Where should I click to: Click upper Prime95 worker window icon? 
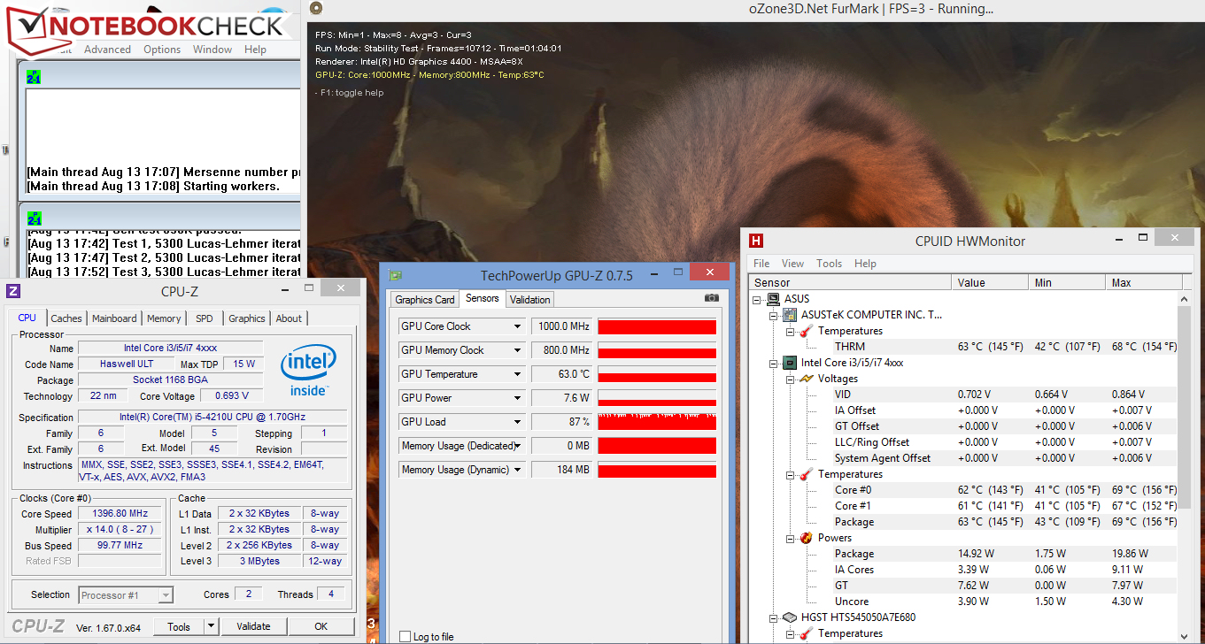[x=34, y=77]
